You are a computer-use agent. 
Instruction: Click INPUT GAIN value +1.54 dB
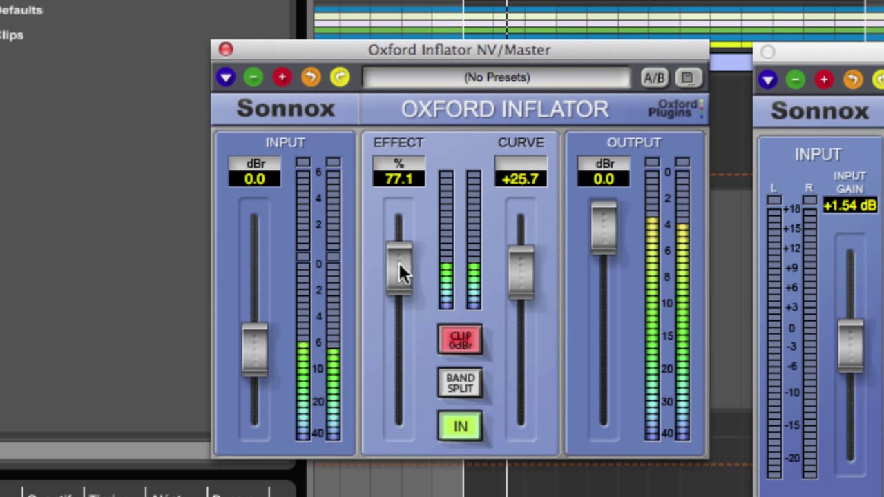(x=850, y=205)
